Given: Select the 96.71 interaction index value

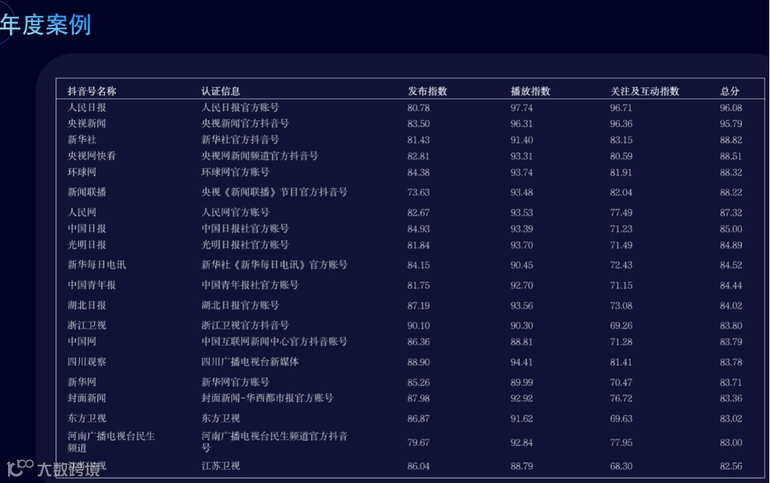Looking at the screenshot, I should [621, 108].
